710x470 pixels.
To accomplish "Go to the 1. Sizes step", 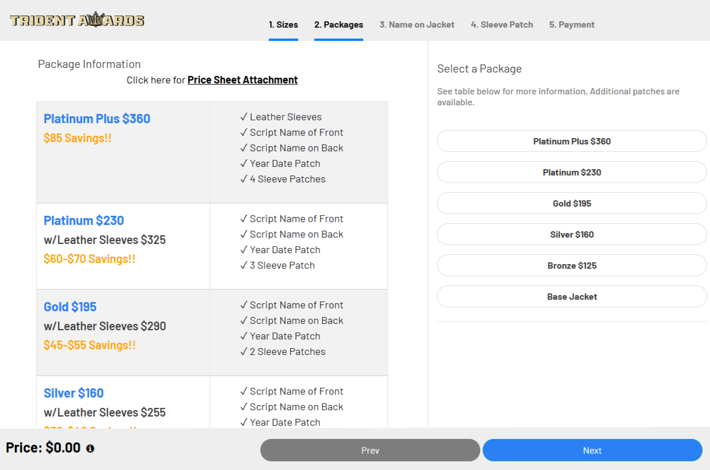I will coord(283,25).
